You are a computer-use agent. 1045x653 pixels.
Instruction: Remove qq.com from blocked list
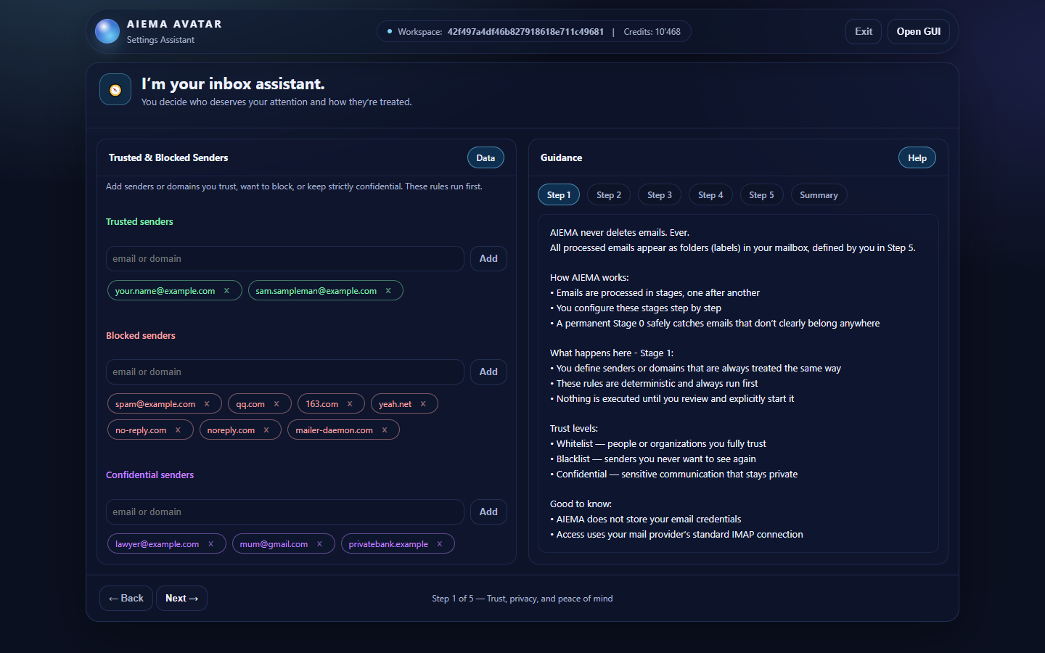[276, 404]
